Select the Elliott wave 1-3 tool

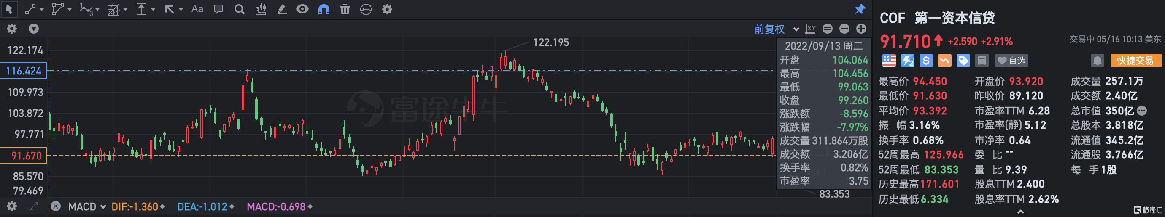(x=86, y=9)
